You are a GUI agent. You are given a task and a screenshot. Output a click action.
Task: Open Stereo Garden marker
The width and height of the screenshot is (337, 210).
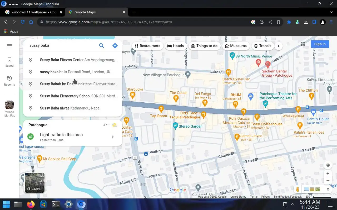coord(175,126)
